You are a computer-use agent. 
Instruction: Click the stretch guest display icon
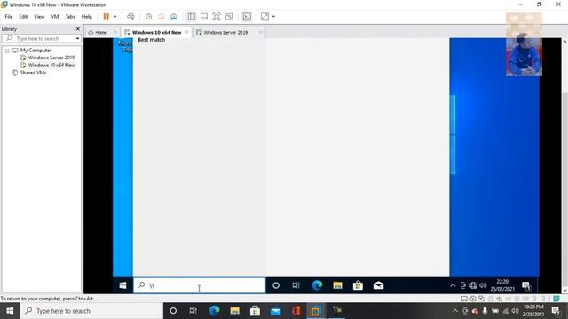point(264,17)
